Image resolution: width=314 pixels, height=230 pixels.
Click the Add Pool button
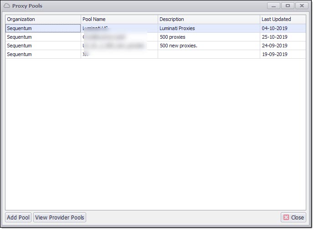point(18,218)
